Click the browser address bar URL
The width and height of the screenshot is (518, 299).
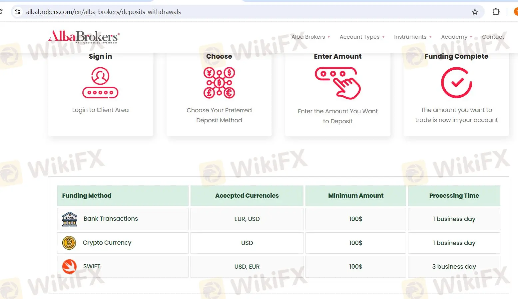tap(103, 12)
